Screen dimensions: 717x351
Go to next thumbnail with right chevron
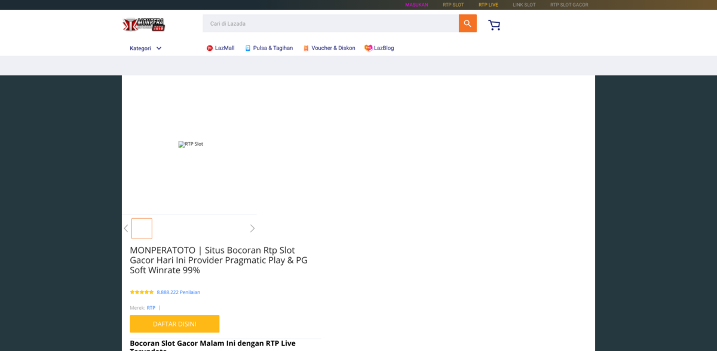252,228
